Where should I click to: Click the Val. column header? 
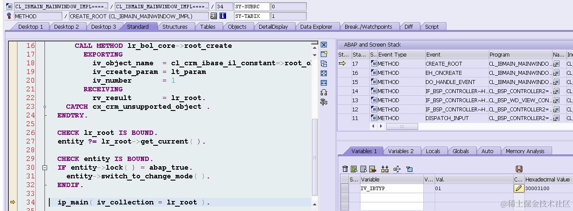click(474, 179)
